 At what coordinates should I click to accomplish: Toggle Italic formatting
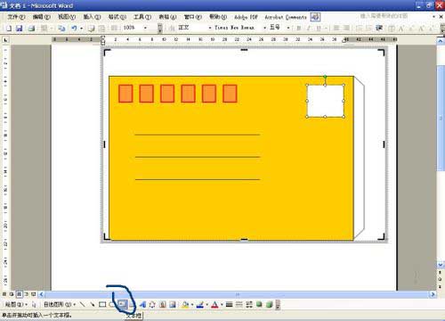[309, 28]
